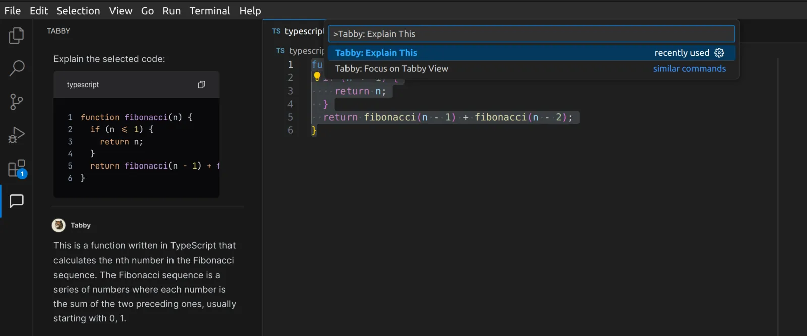The height and width of the screenshot is (336, 807).
Task: Click the similar commands link
Action: pyautogui.click(x=689, y=69)
